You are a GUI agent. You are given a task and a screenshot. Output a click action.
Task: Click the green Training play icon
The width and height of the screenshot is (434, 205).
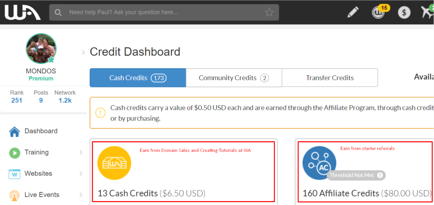tap(14, 153)
